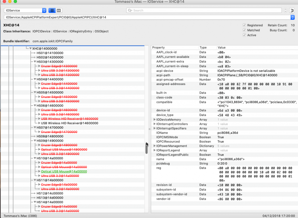
Task: Click the search magnifier icon
Action: 130,10
